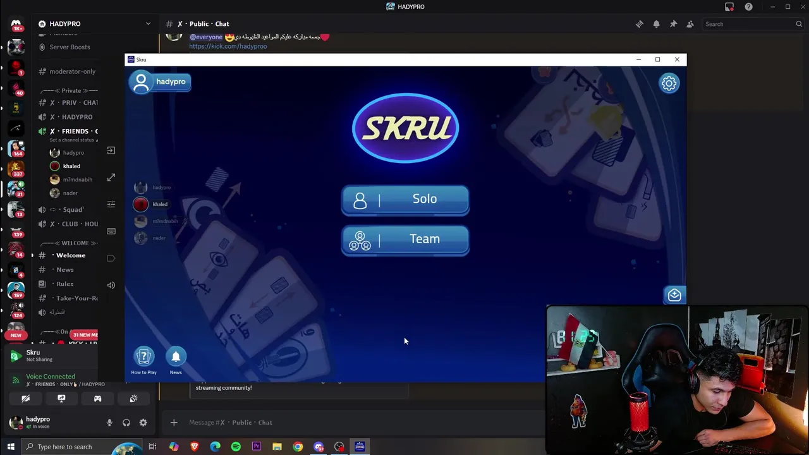This screenshot has width=809, height=455.
Task: Share your screen in voice panel
Action: point(61,399)
